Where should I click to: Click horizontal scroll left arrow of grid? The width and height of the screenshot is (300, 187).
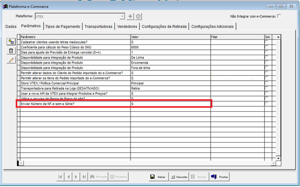(x=21, y=163)
